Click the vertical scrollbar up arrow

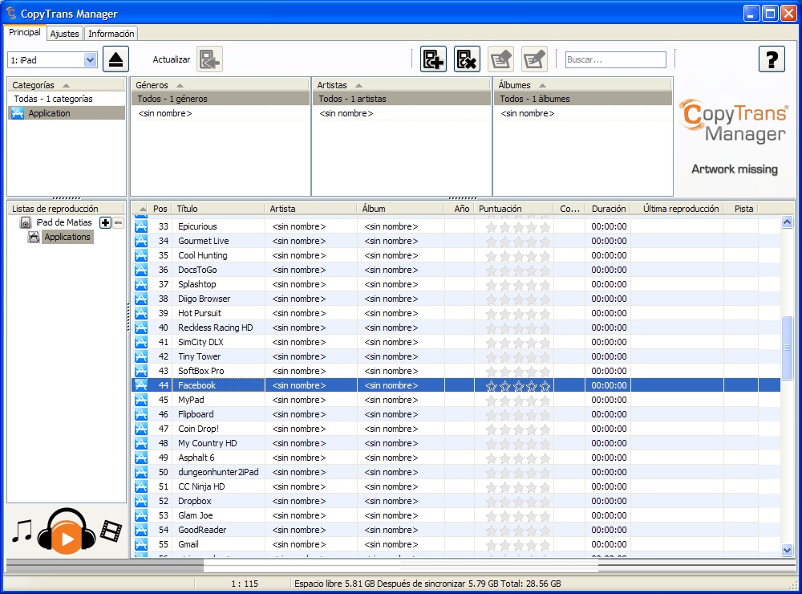[788, 222]
